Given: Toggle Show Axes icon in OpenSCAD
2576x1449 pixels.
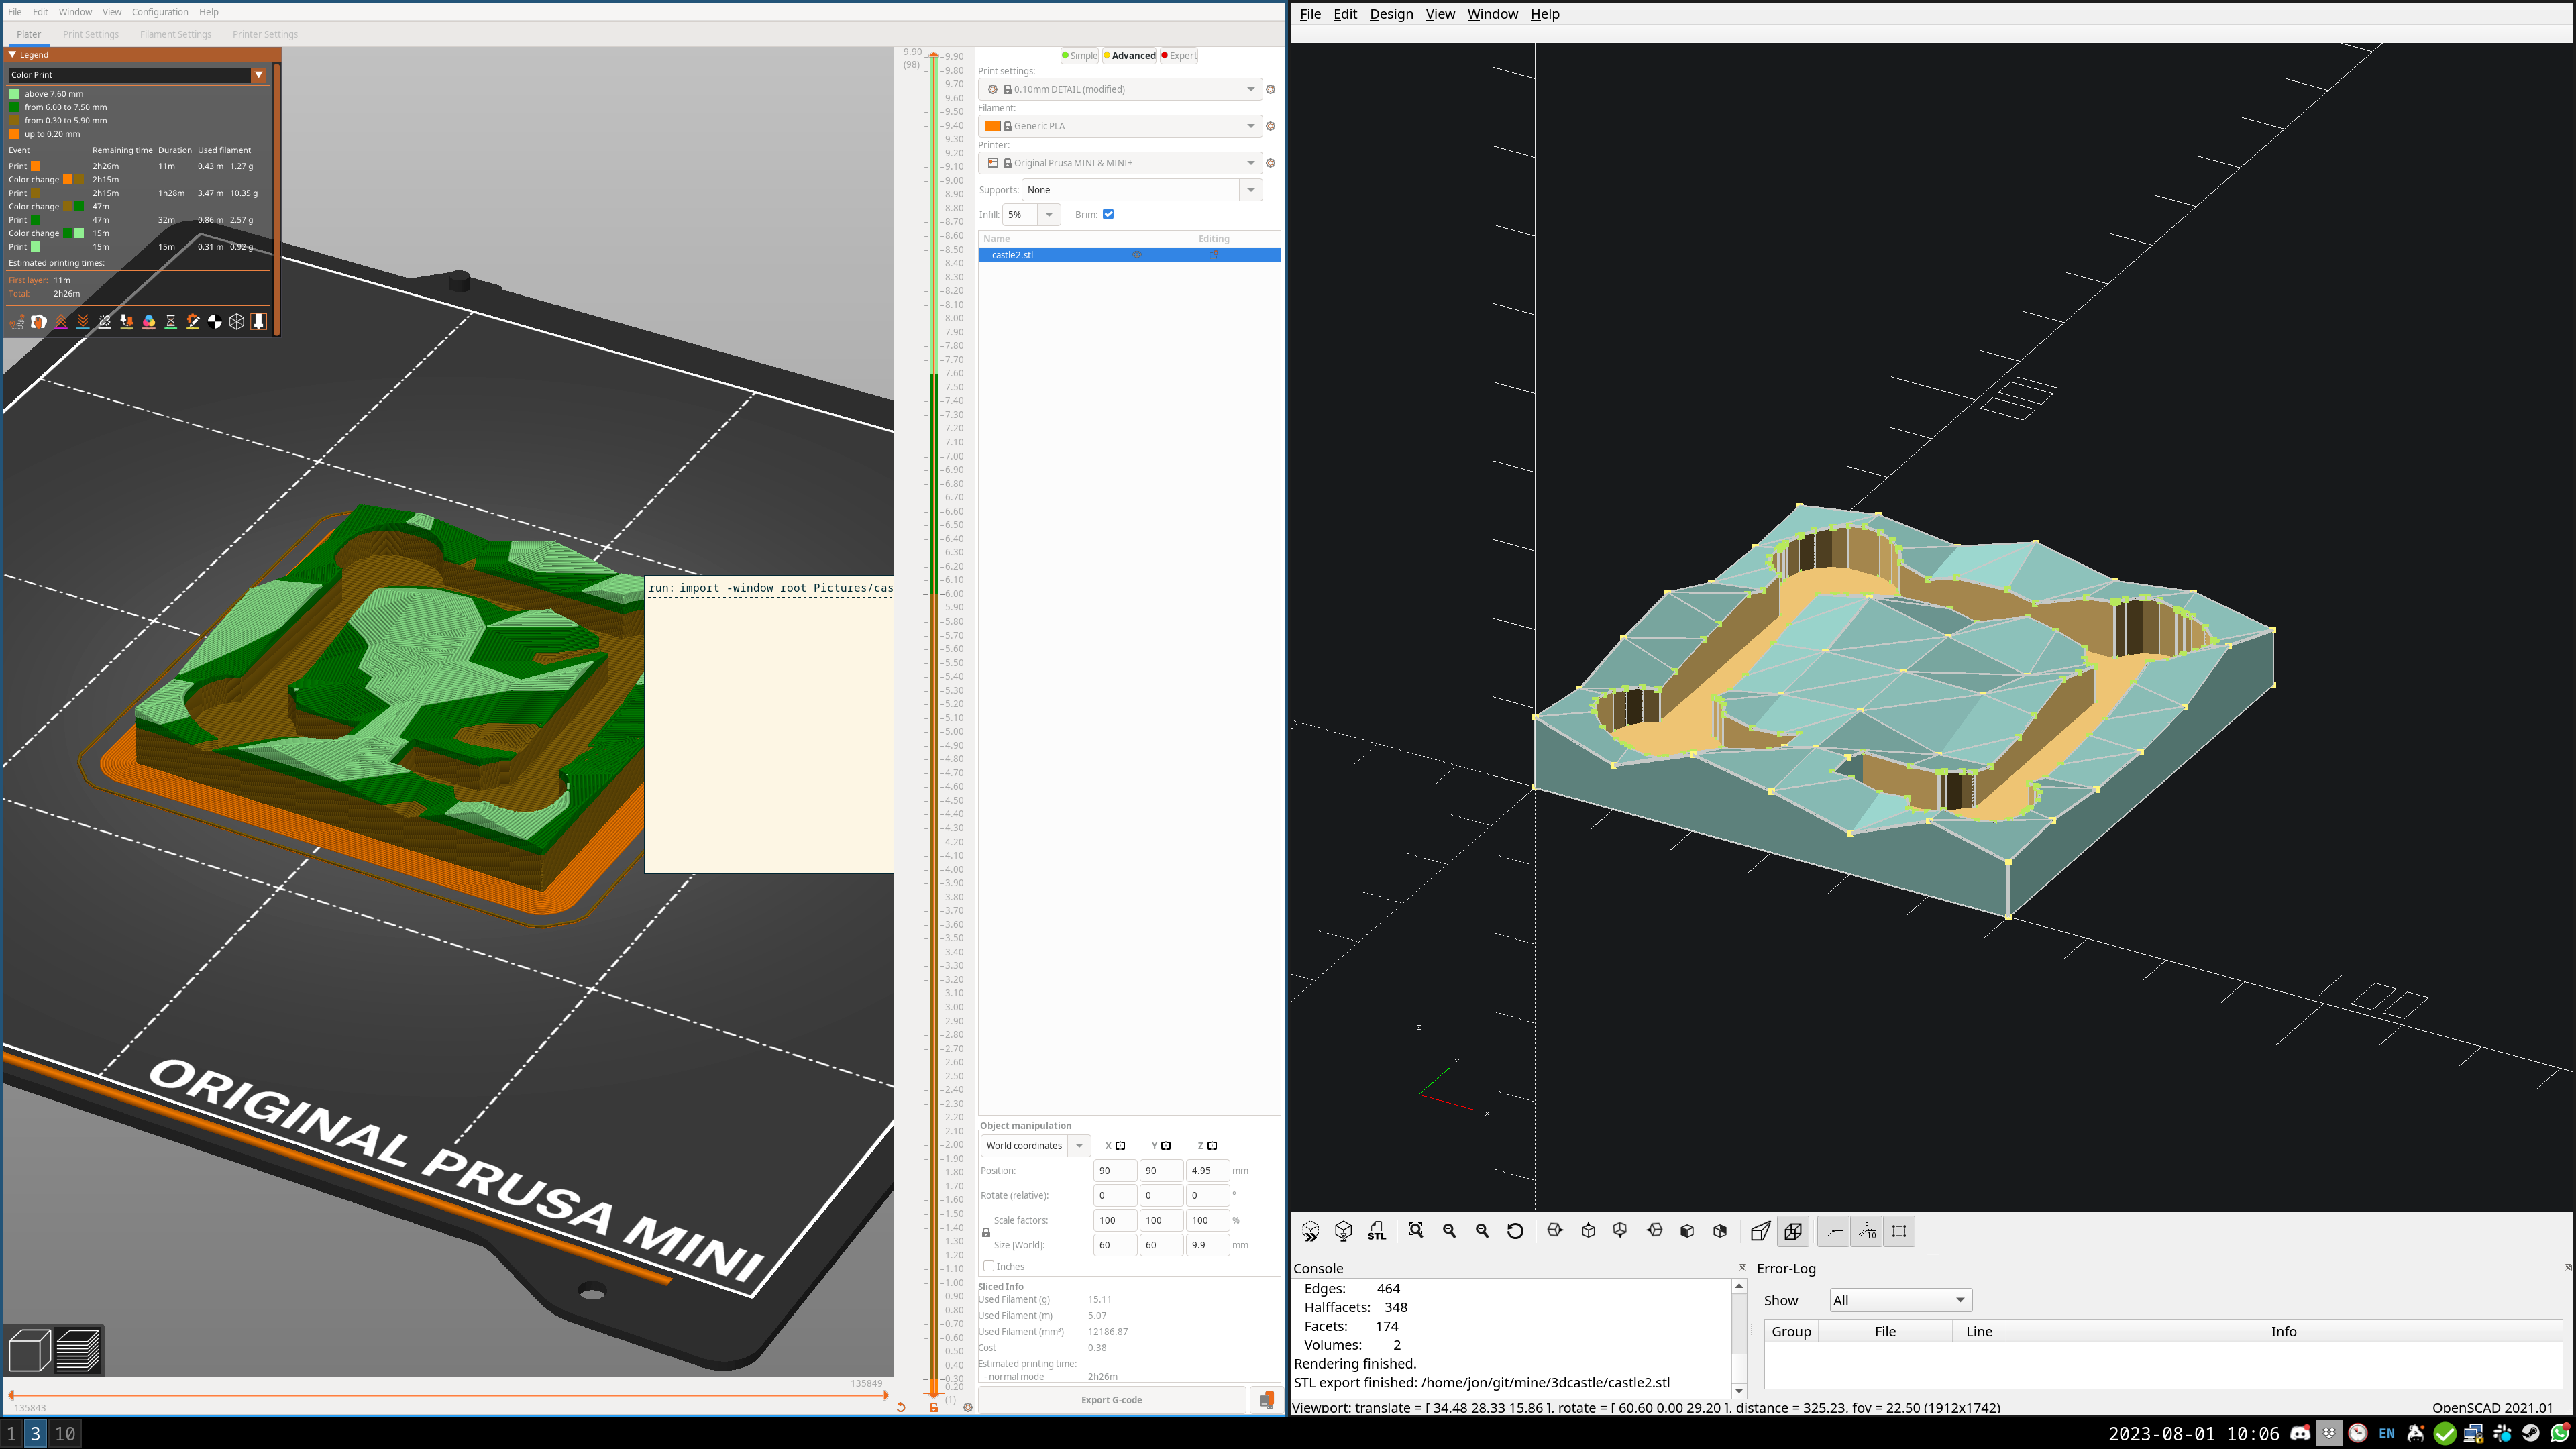Looking at the screenshot, I should point(1834,1231).
